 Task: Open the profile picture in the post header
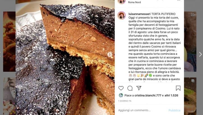[x=121, y=2]
